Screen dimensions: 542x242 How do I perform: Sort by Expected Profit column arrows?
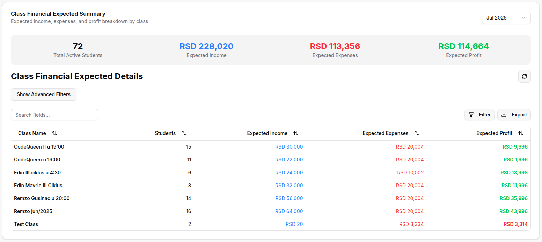521,133
